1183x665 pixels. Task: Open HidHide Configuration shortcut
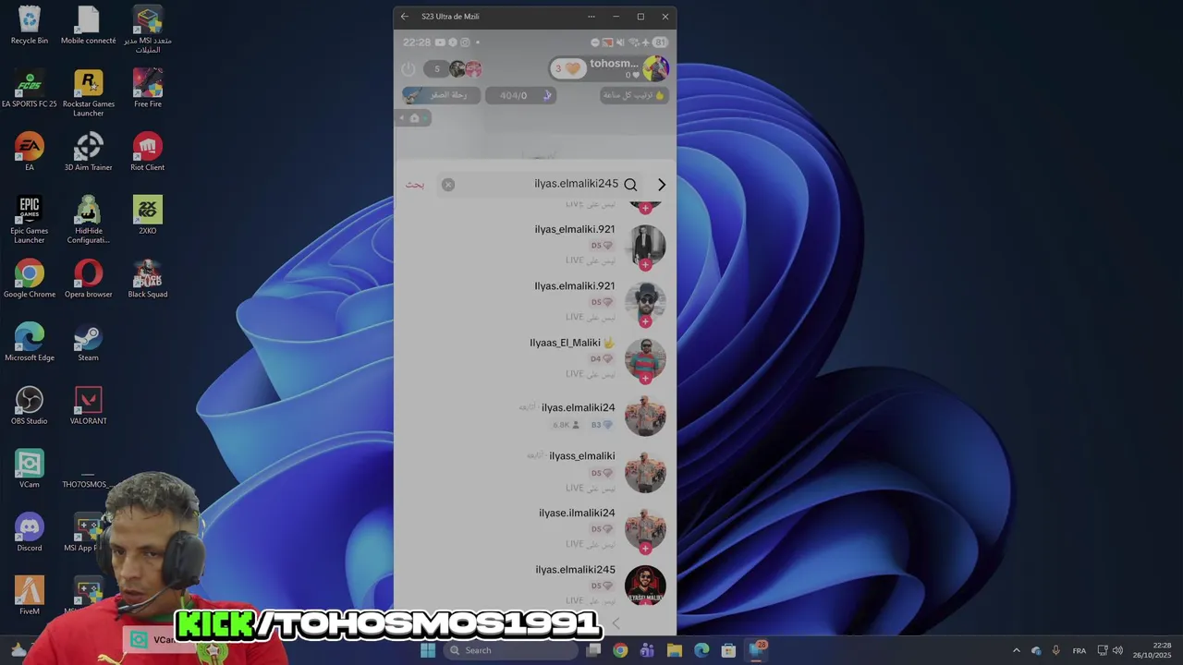pyautogui.click(x=89, y=220)
